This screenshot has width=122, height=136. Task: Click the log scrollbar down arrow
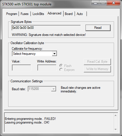pyautogui.click(x=115, y=129)
